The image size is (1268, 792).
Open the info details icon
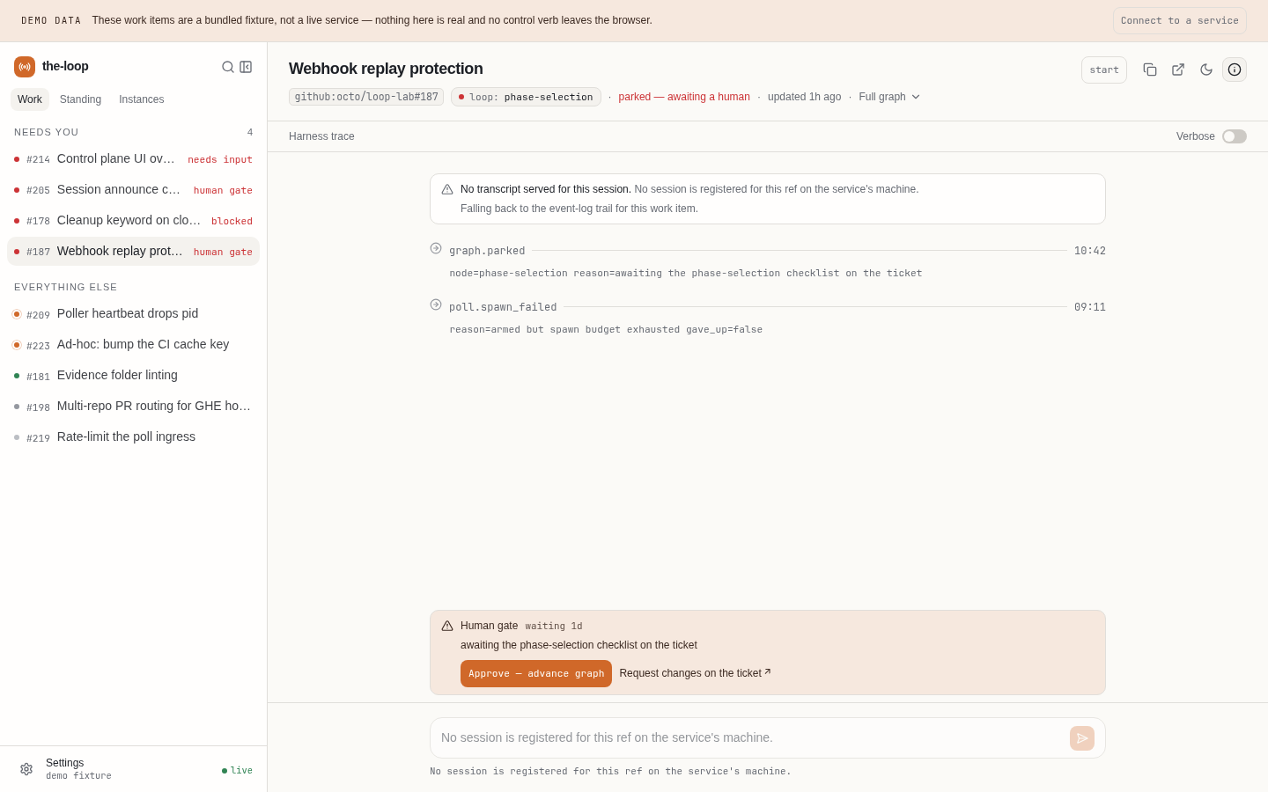[x=1235, y=70]
